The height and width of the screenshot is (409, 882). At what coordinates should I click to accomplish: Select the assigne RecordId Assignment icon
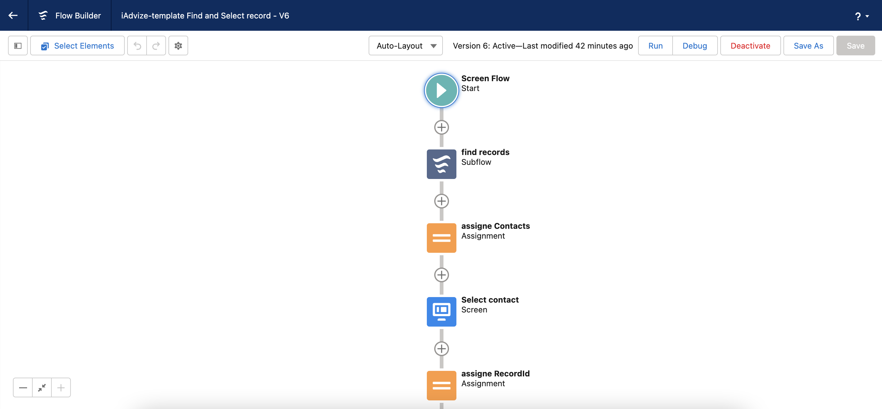pos(441,385)
